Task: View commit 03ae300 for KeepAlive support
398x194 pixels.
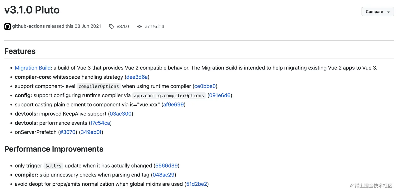Action: (121, 114)
